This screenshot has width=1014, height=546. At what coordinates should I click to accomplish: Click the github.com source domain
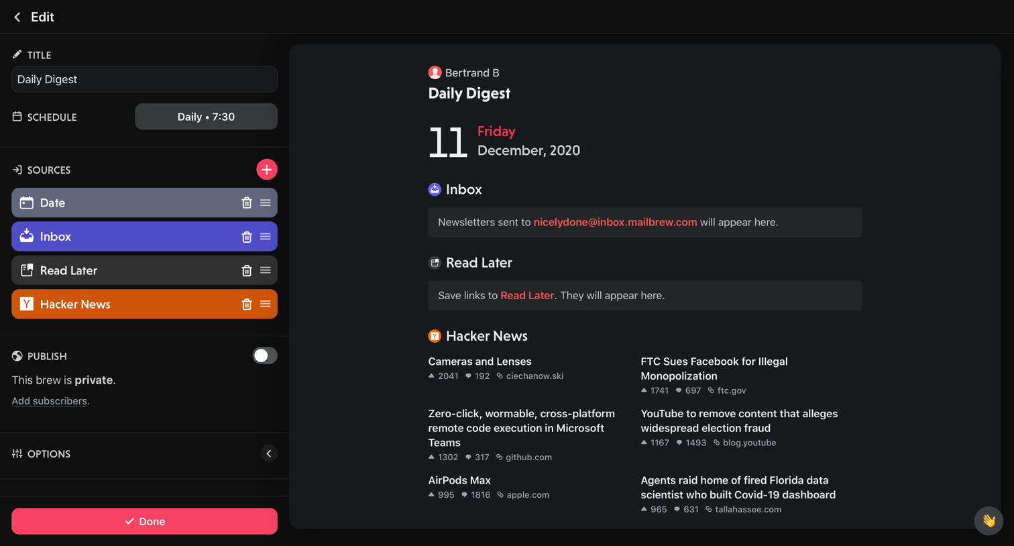click(528, 457)
